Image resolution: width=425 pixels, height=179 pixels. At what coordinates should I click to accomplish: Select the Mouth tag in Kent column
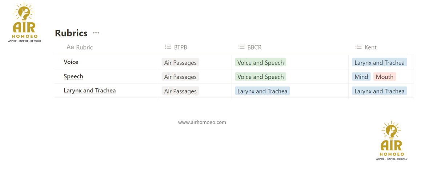coord(385,77)
